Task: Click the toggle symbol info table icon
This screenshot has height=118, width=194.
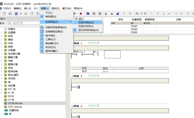Action: point(42,27)
